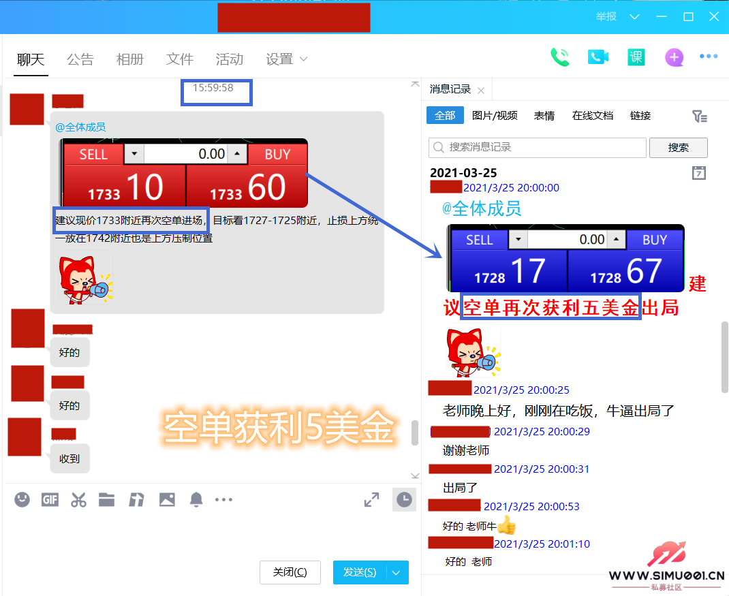
Task: Open the emoji picker smiley icon
Action: [22, 500]
